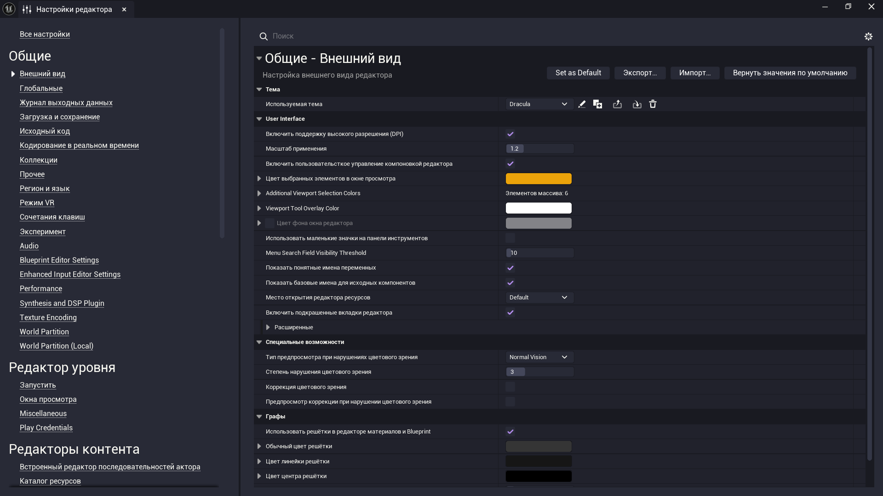The height and width of the screenshot is (496, 883).
Task: Expand the Расширенные advanced section
Action: [268, 327]
